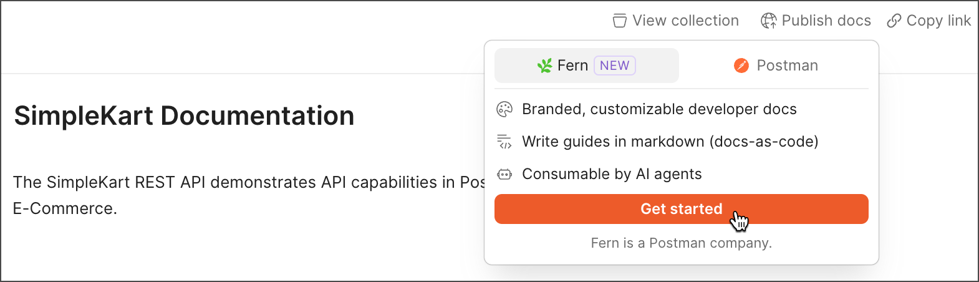The image size is (979, 282).
Task: Click the NEW badge next to Fern
Action: [x=614, y=66]
